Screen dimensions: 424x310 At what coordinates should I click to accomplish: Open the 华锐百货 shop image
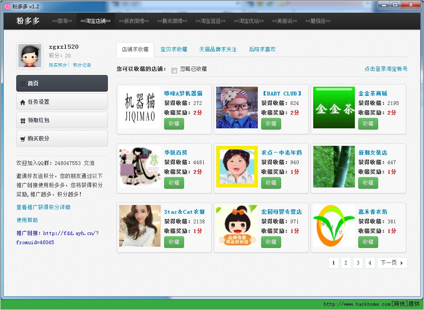(140, 167)
